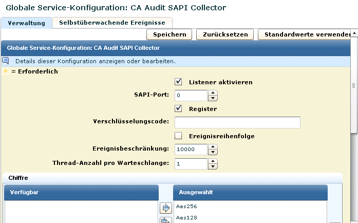Increase Ereignisbeschränkung with the up arrow

tap(213, 146)
